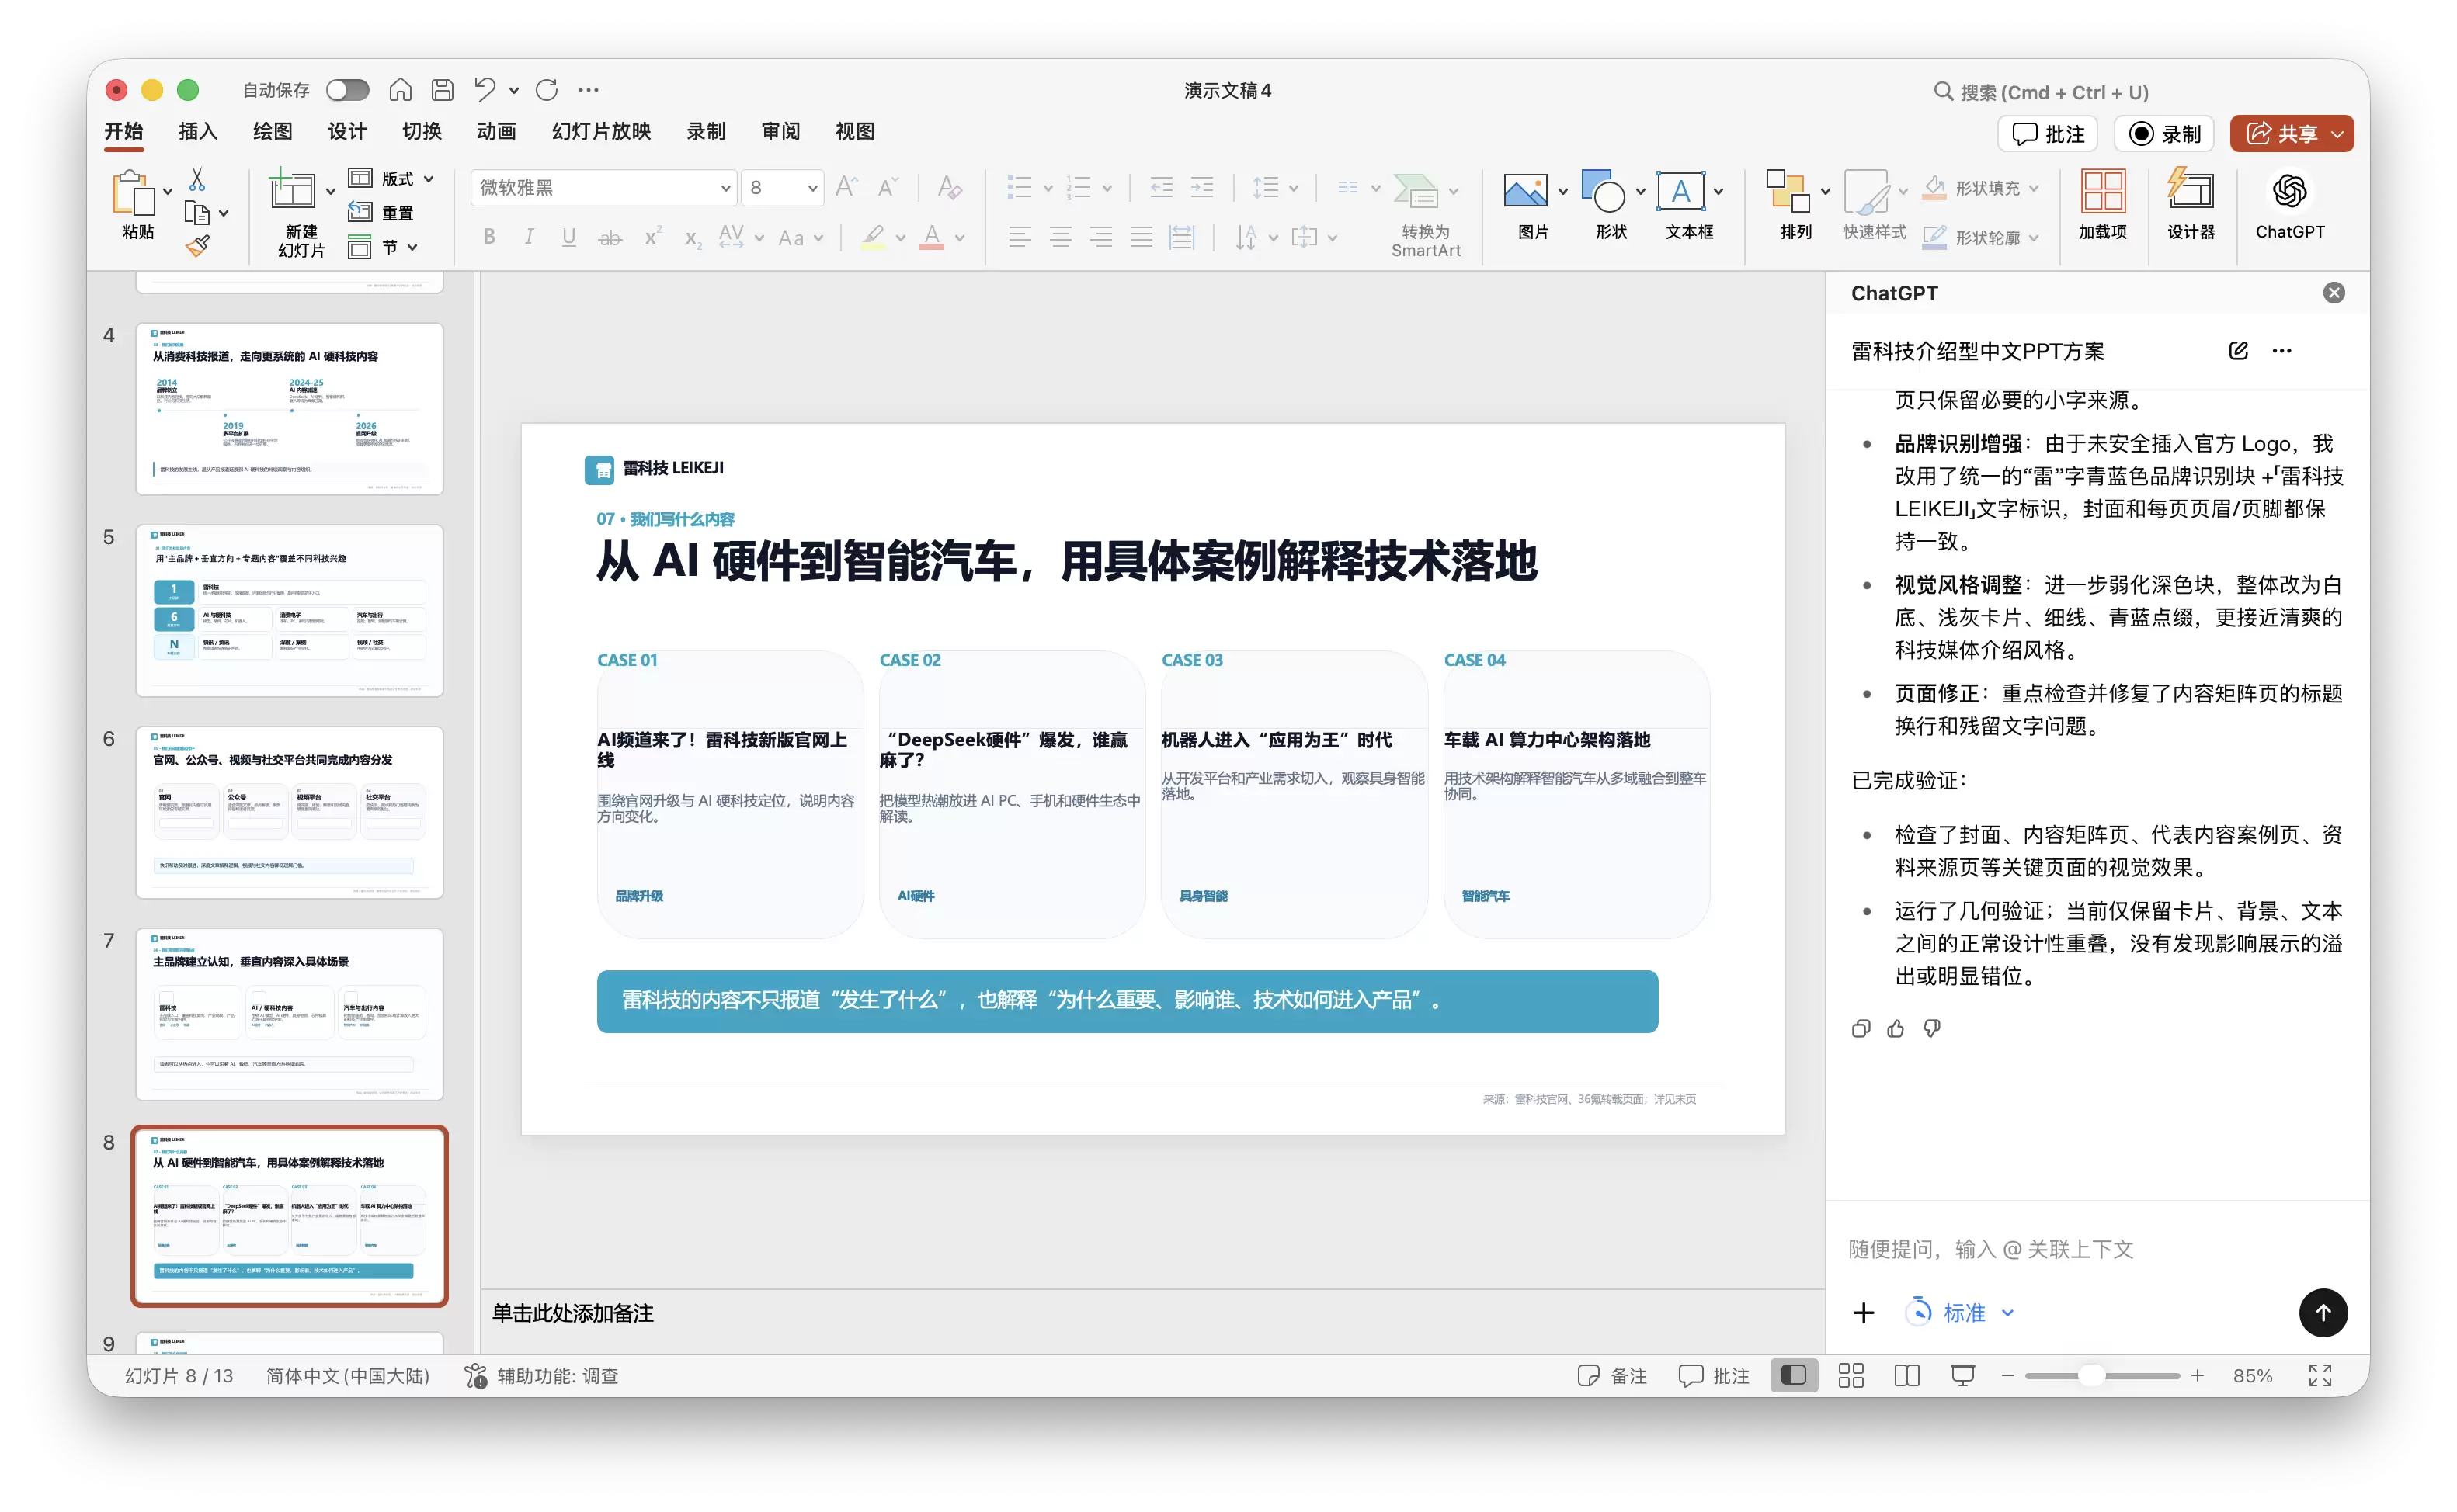Start new chat edit icon in ChatGPT pane
Screen dimensions: 2457x1512
click(2239, 351)
